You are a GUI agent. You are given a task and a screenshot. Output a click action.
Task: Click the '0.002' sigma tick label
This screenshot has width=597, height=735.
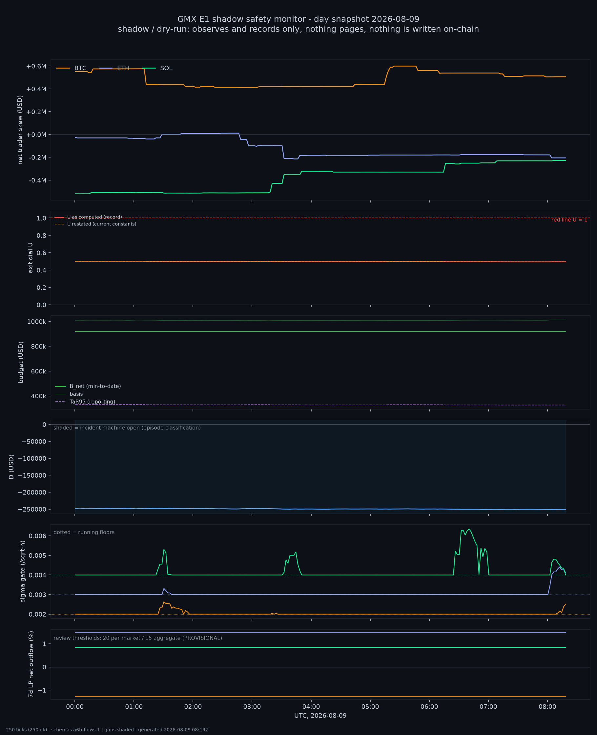pos(37,614)
